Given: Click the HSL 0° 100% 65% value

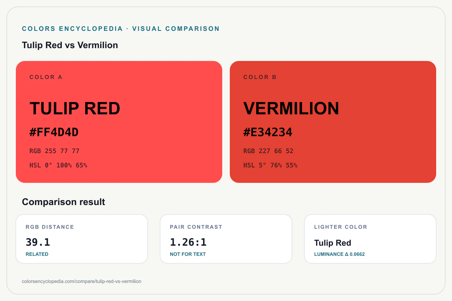Looking at the screenshot, I should coord(58,165).
